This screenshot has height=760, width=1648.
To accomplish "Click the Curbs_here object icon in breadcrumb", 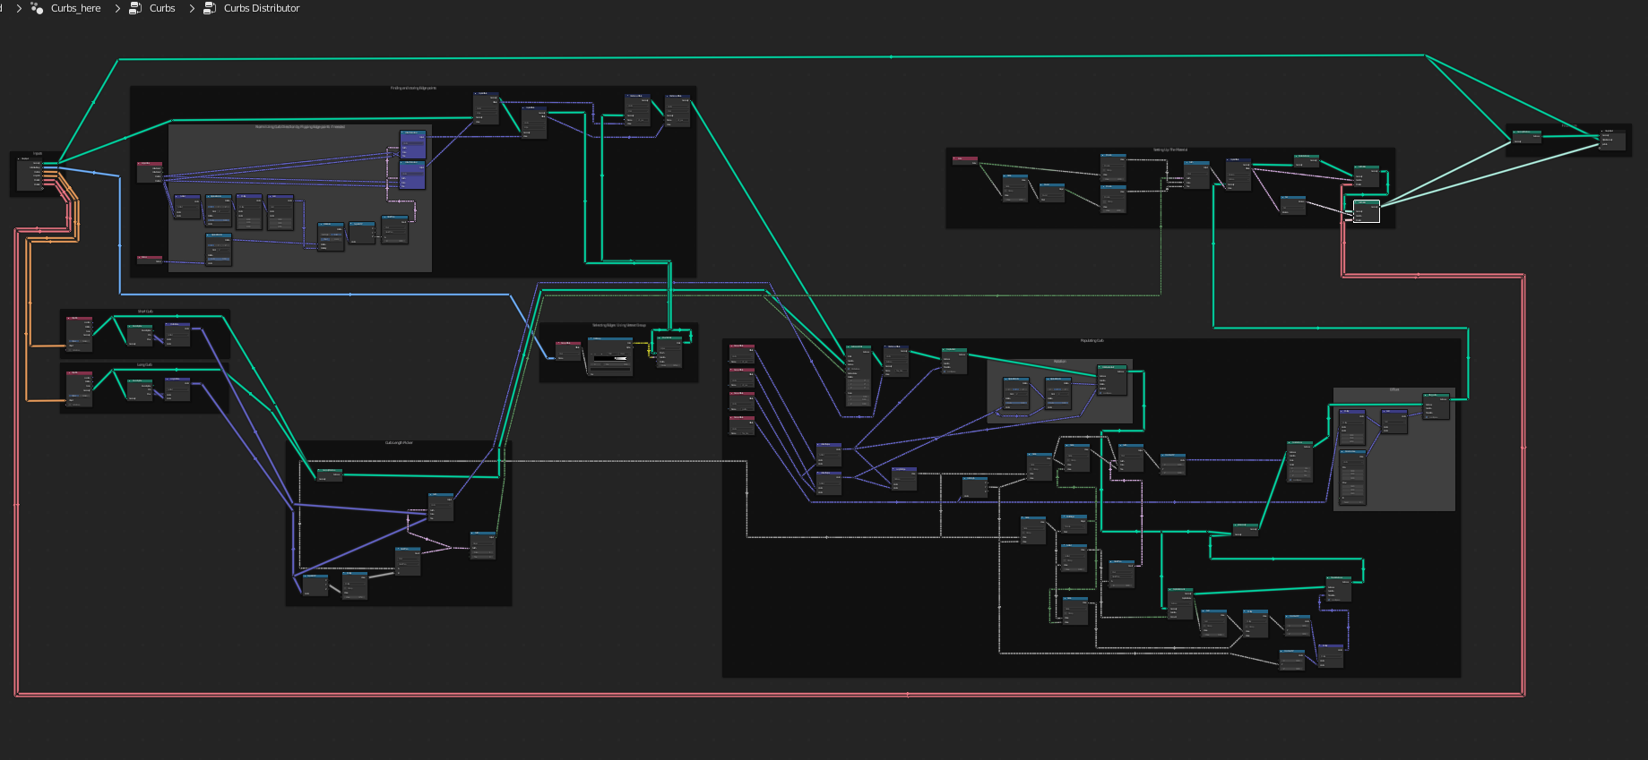I will (x=37, y=8).
